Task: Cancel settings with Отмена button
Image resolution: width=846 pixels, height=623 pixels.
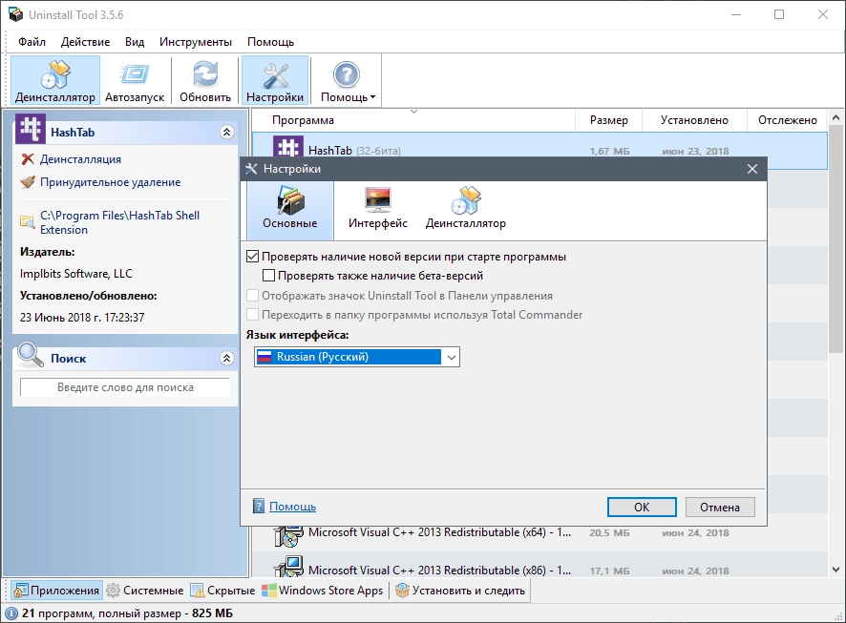Action: 720,508
